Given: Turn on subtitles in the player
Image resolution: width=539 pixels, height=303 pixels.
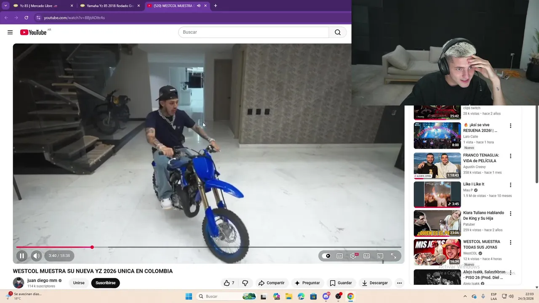Looking at the screenshot, I should (x=340, y=256).
